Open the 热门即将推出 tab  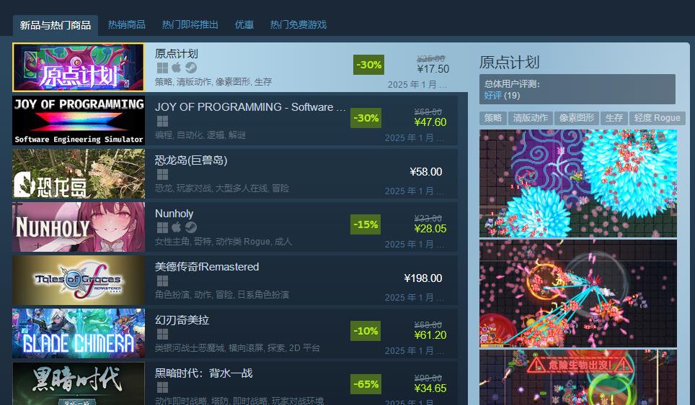tap(190, 24)
